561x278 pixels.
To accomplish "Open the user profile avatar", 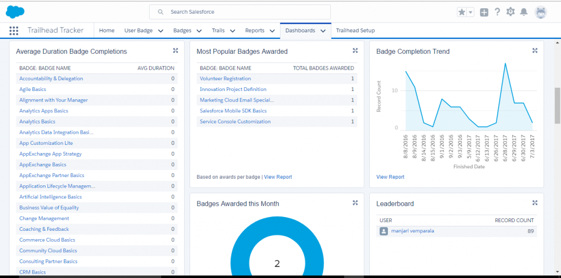I will coord(541,12).
